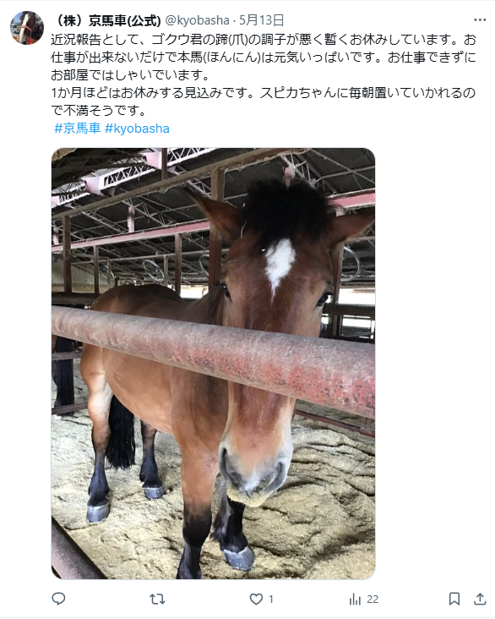
Task: Like the post with heart icon
Action: coord(256,600)
